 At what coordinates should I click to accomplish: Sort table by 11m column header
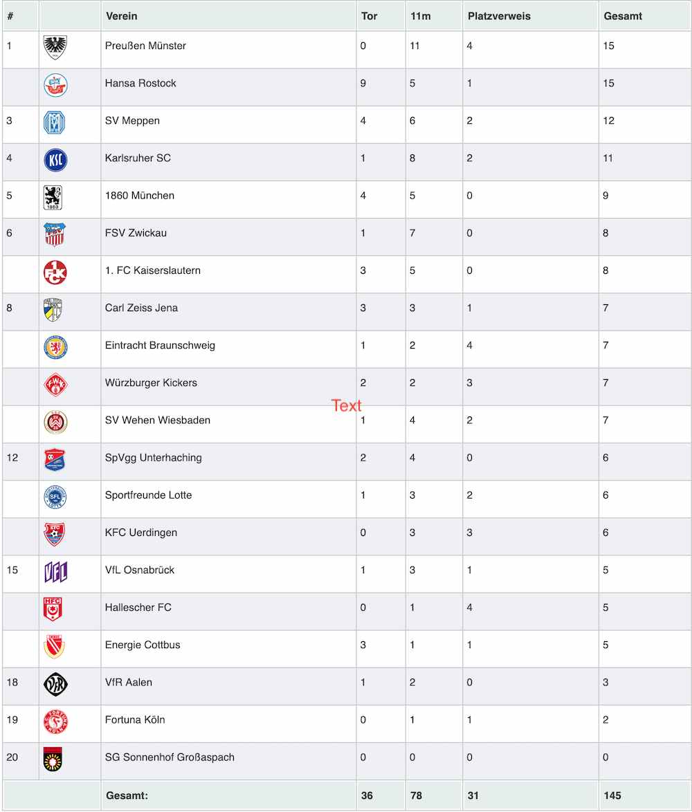click(x=421, y=16)
